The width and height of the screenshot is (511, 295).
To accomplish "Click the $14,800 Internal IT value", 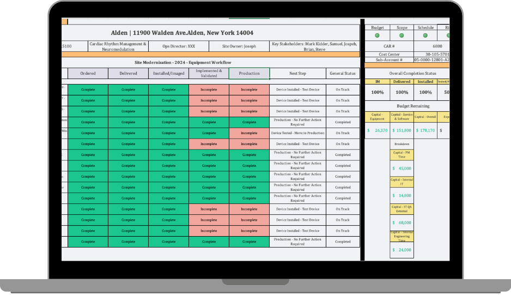I will (x=402, y=195).
